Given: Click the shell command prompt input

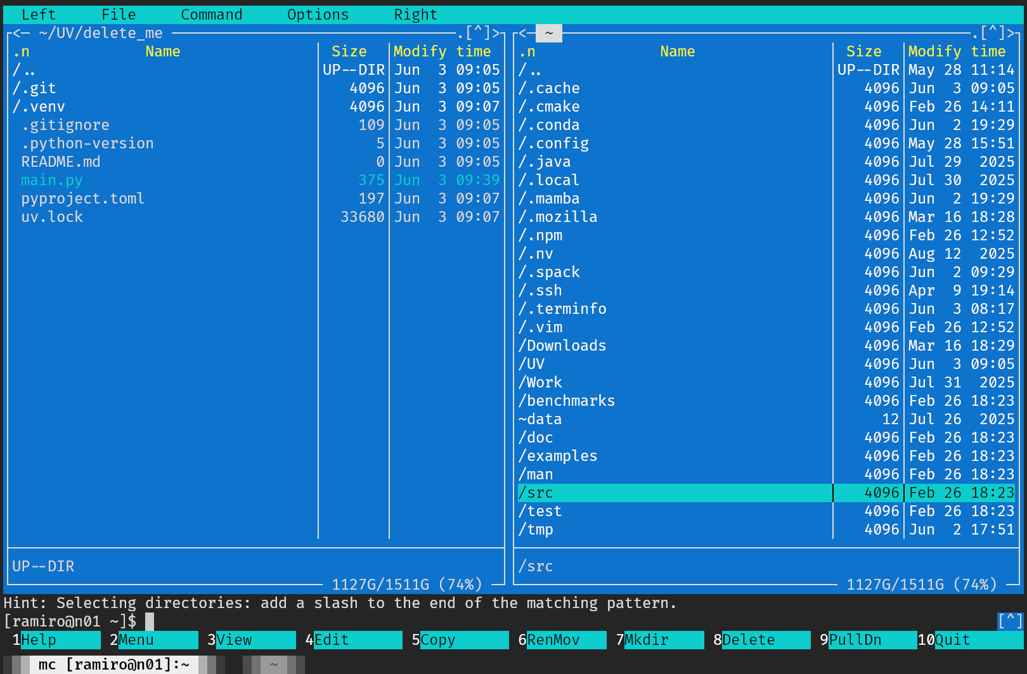Looking at the screenshot, I should (x=571, y=621).
